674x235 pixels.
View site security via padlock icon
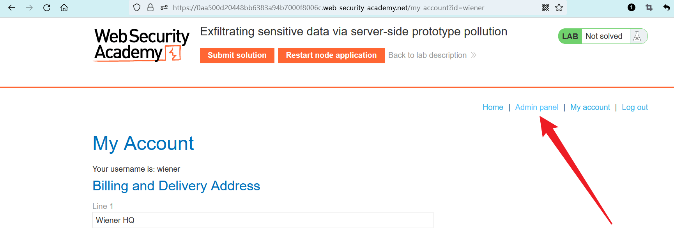pyautogui.click(x=150, y=8)
